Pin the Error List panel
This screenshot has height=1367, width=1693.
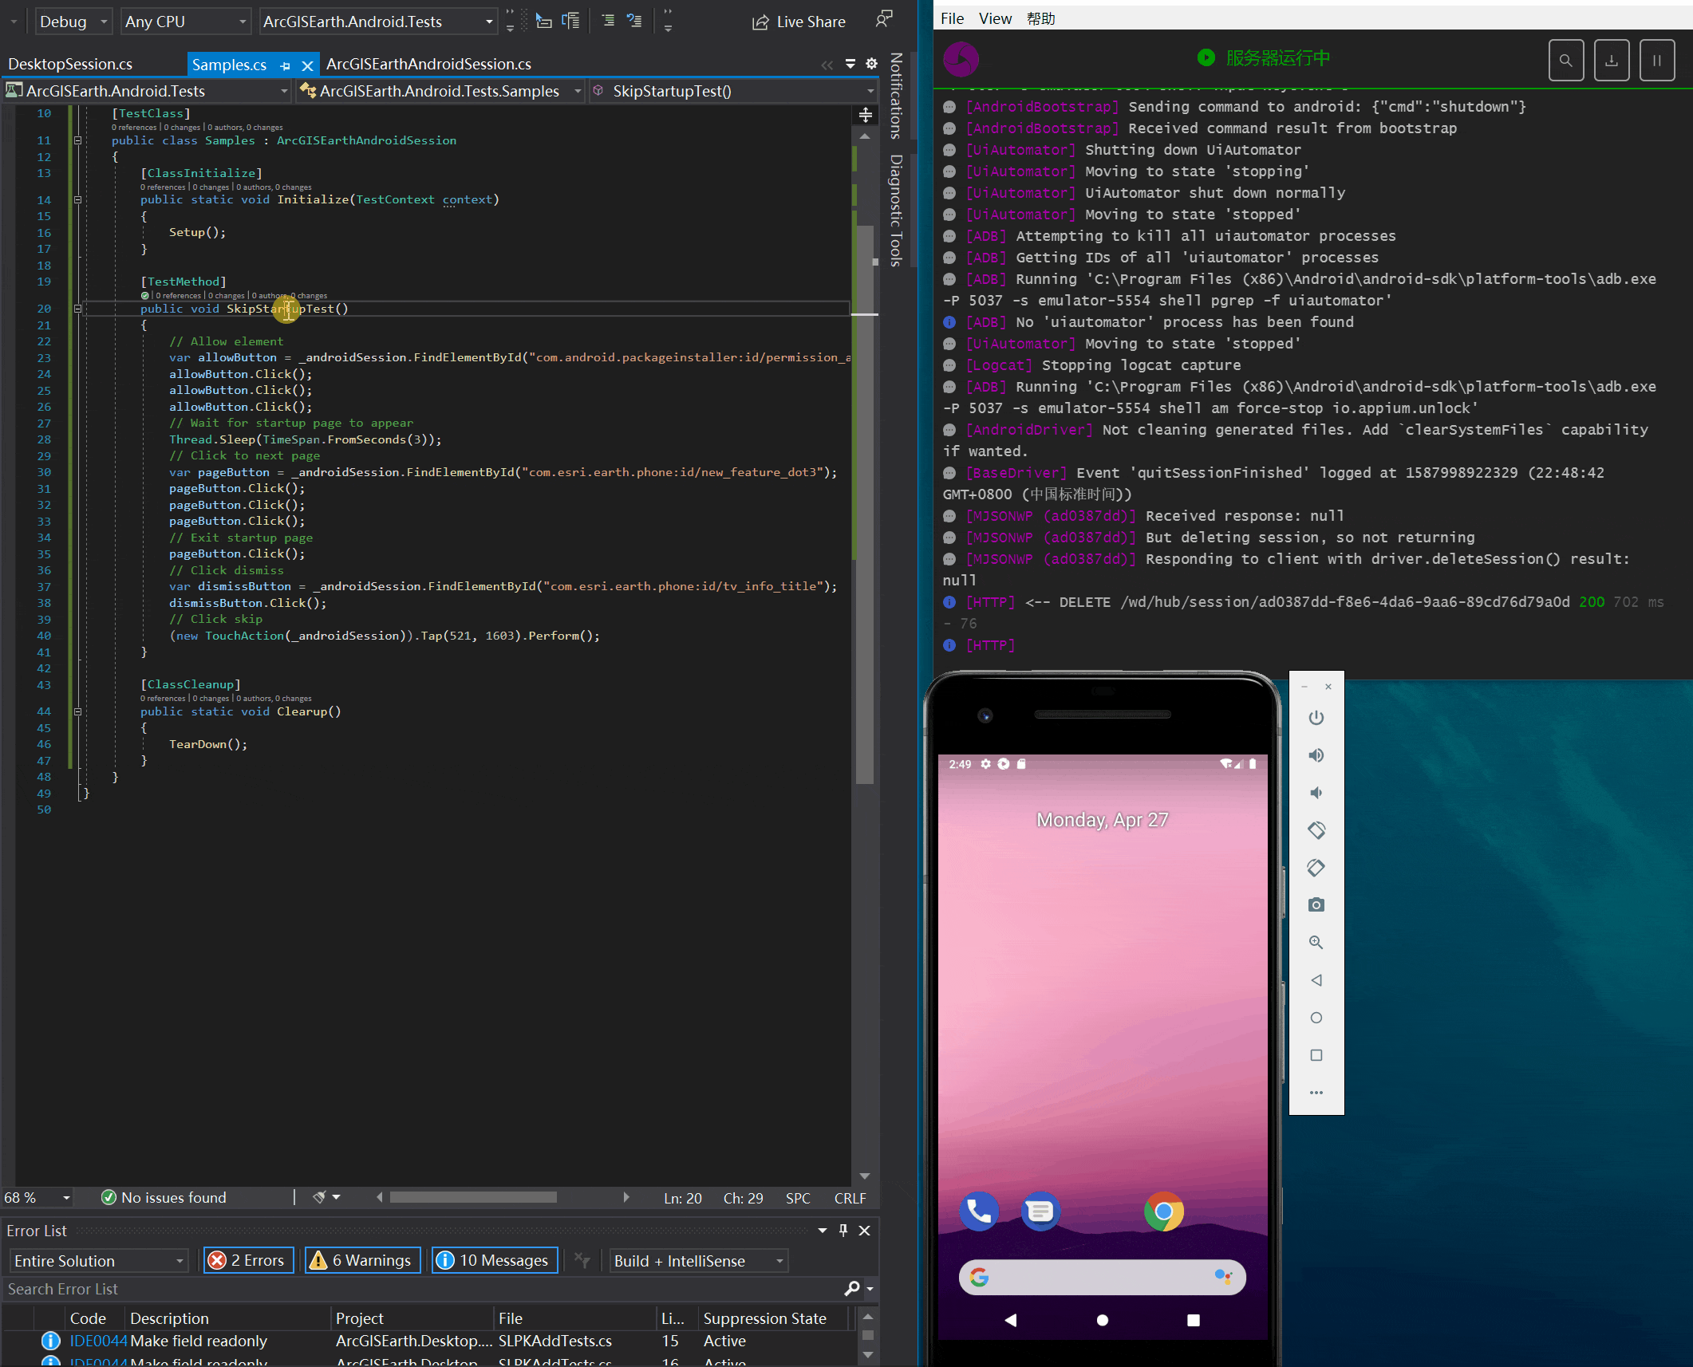point(843,1231)
